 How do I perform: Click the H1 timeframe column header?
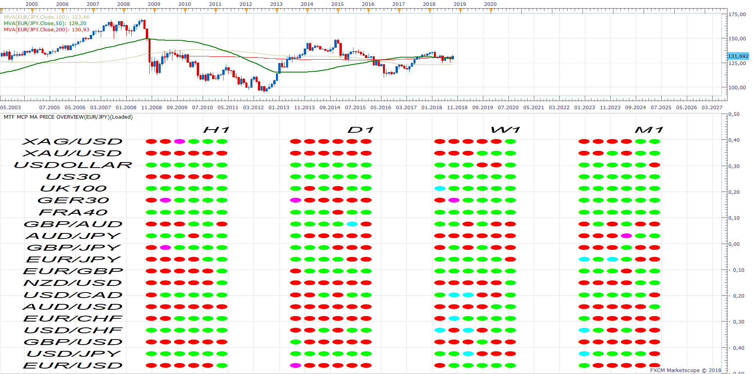coord(216,130)
